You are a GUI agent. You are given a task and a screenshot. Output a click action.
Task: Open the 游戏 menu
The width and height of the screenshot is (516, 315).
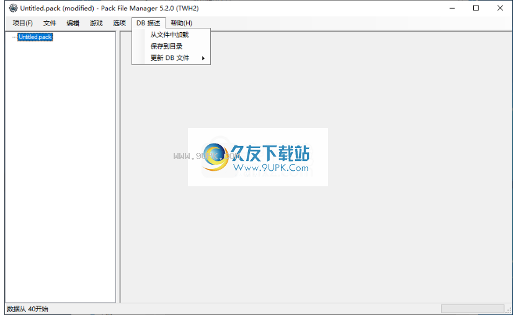[96, 23]
